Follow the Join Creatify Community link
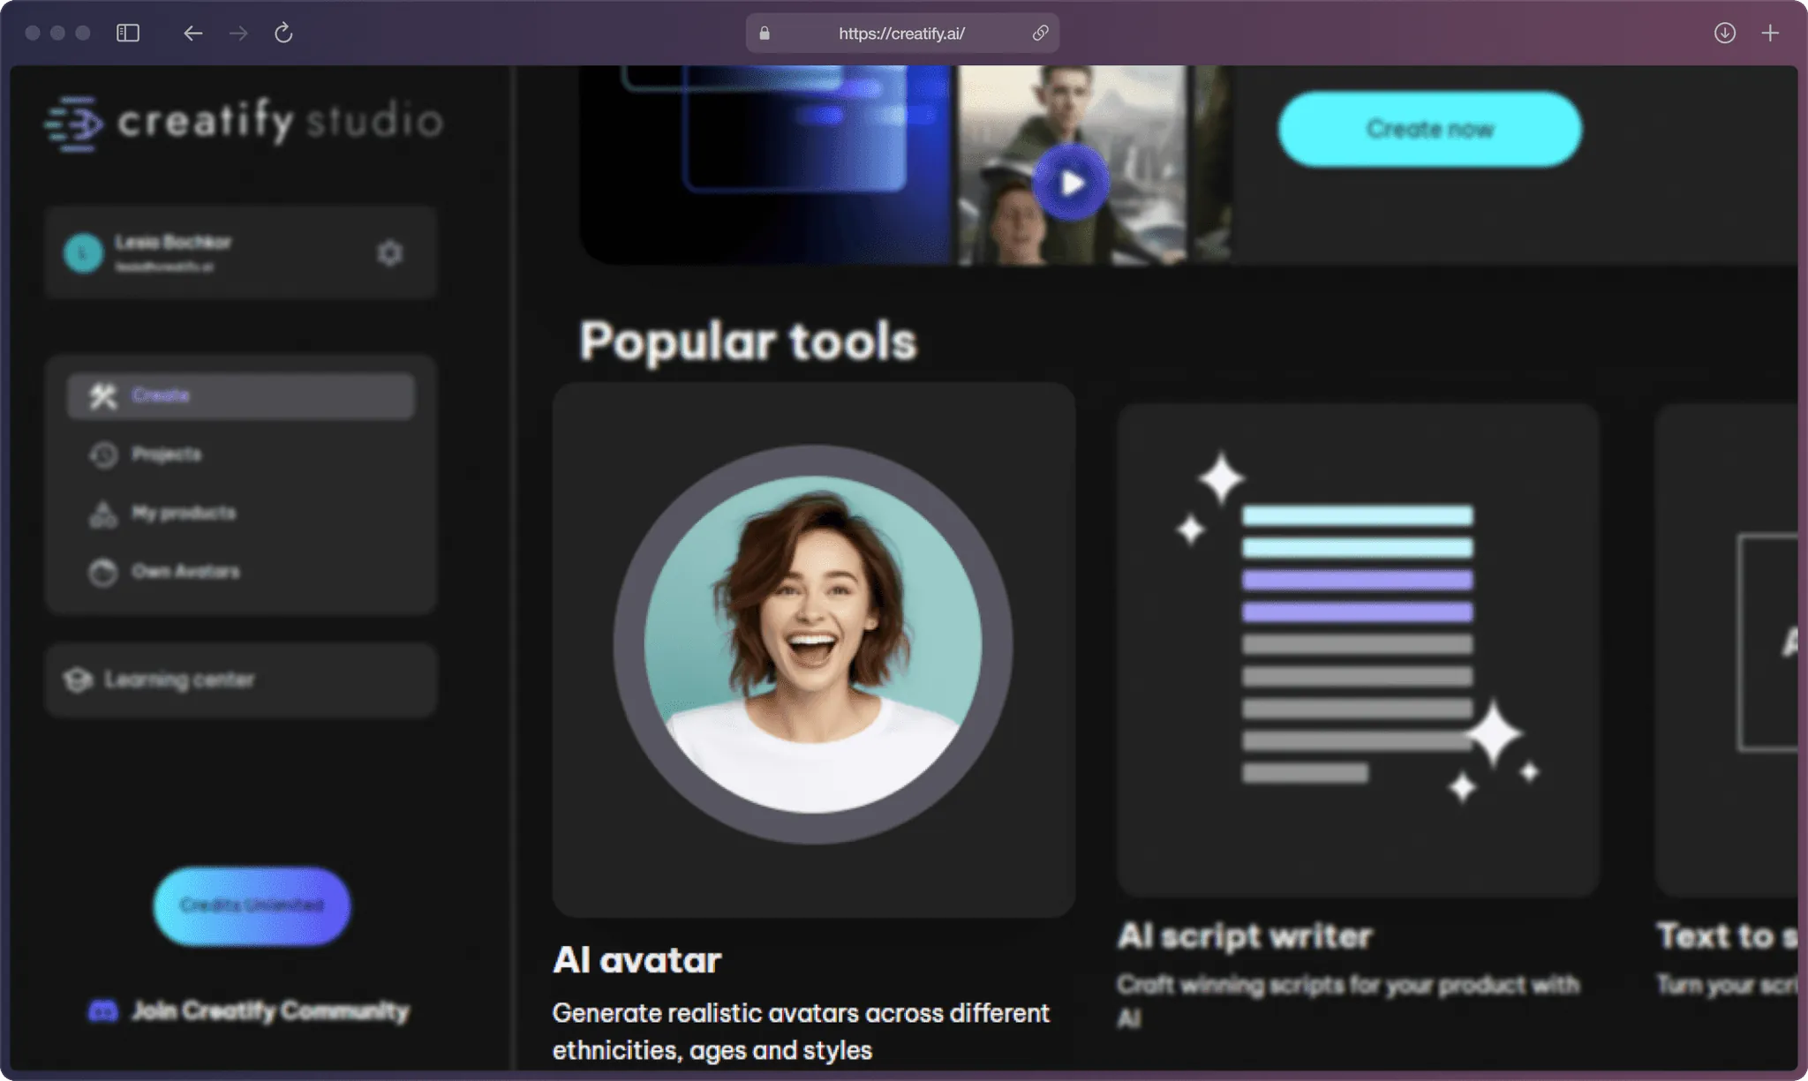 [250, 1010]
